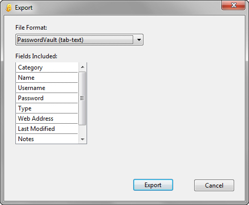Click the Cancel button
Image resolution: width=249 pixels, height=205 pixels.
point(214,185)
